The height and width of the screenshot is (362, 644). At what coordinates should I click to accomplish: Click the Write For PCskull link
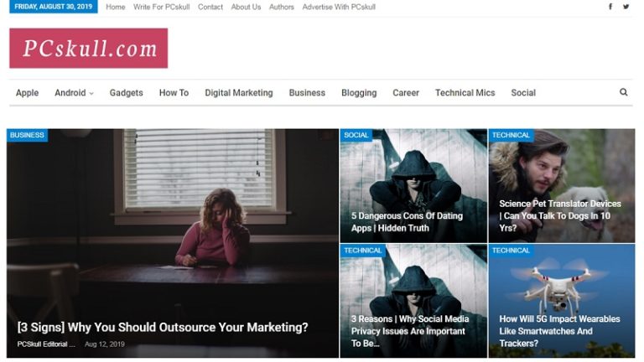click(x=161, y=7)
